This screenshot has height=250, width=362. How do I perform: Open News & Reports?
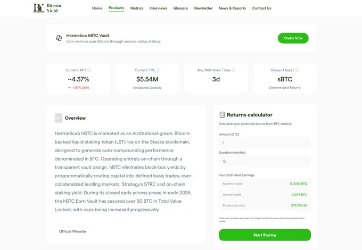(233, 8)
